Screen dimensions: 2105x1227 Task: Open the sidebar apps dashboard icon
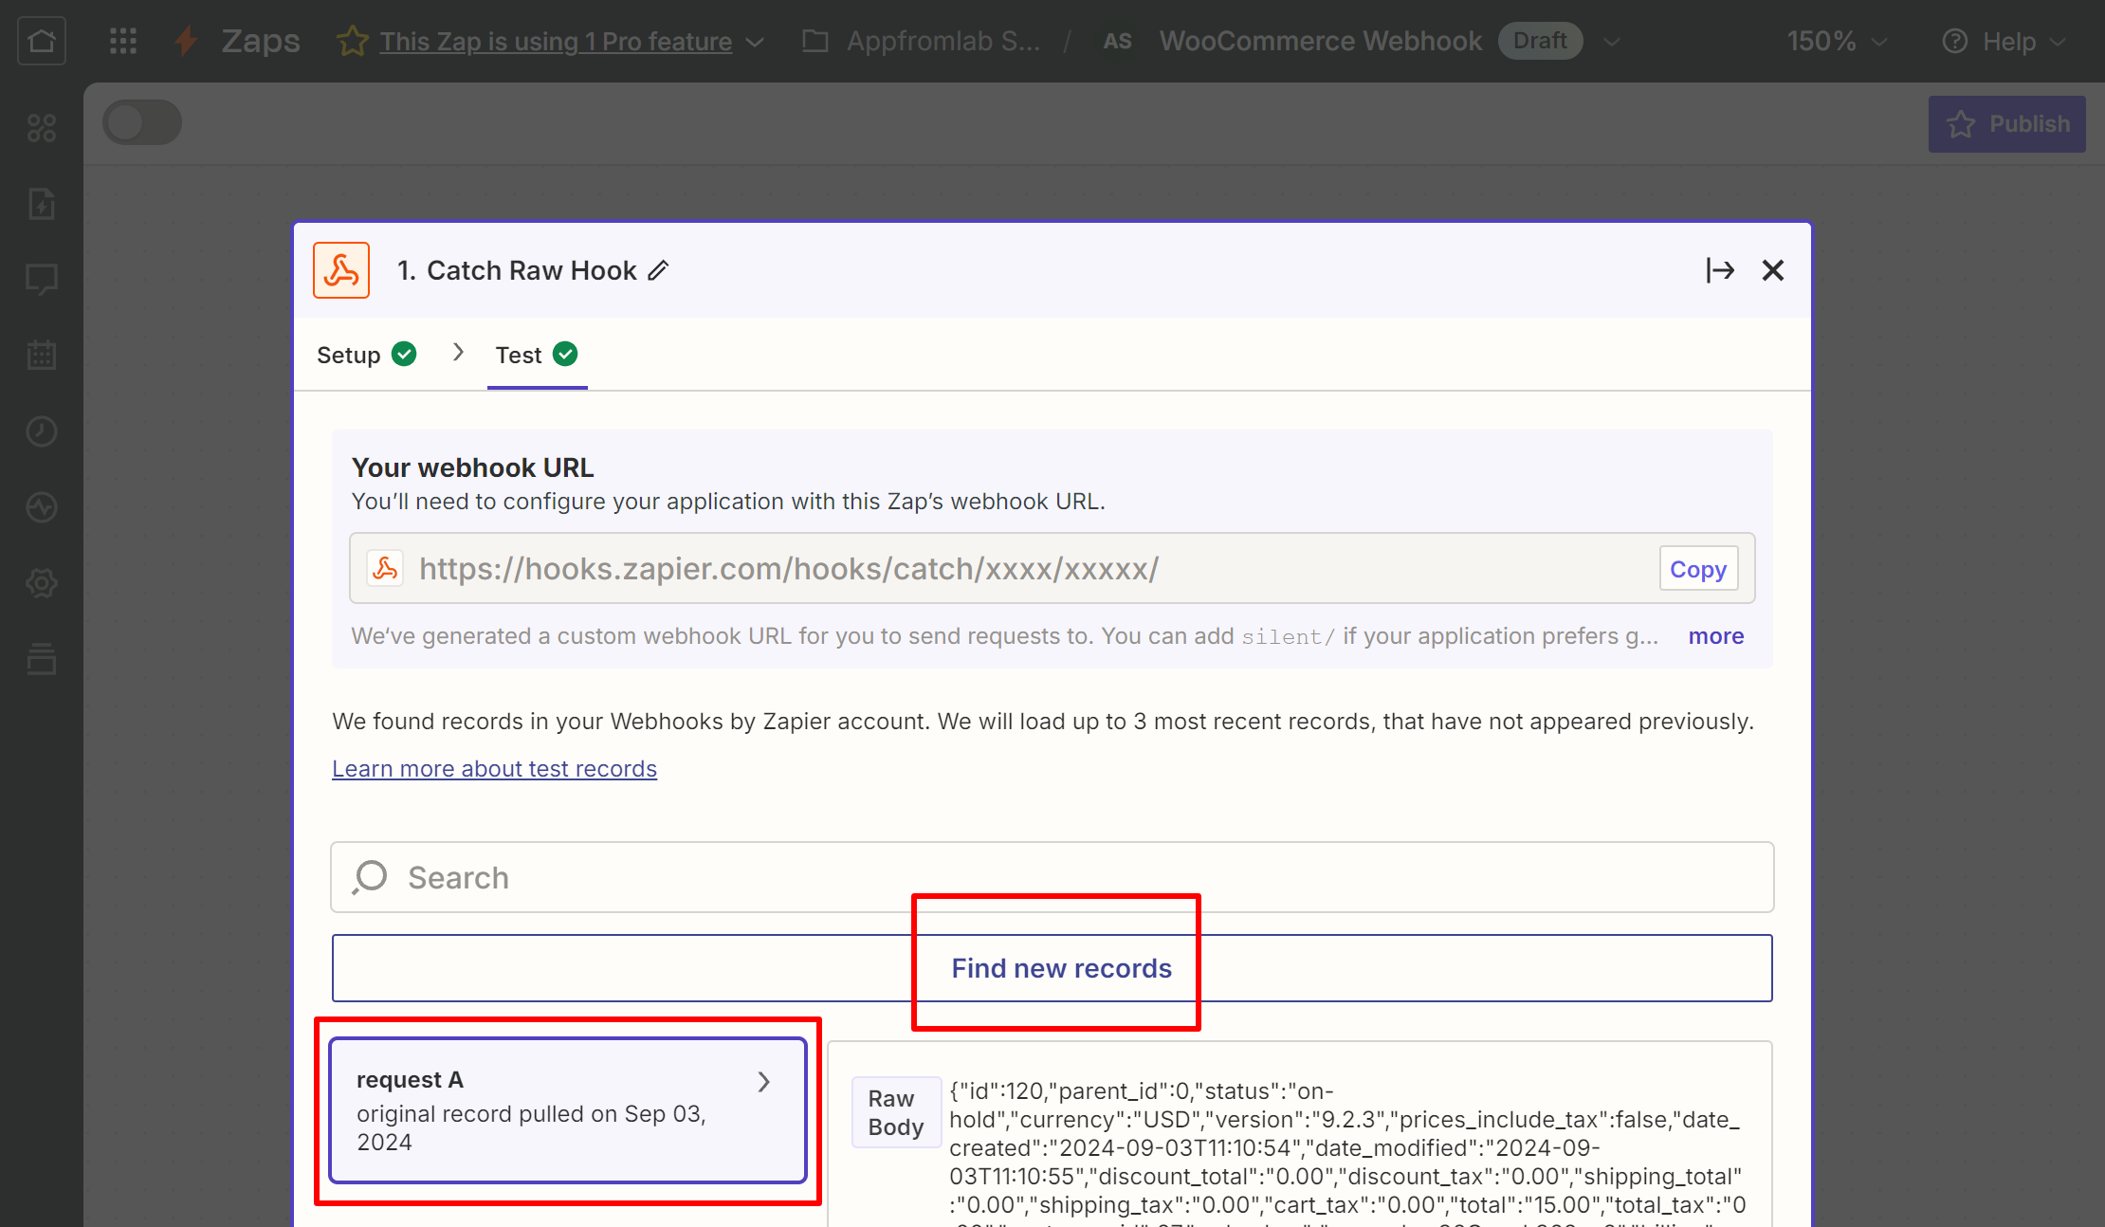click(x=42, y=127)
